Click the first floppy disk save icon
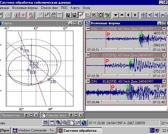This screenshot has width=168, height=134. pyautogui.click(x=68, y=15)
